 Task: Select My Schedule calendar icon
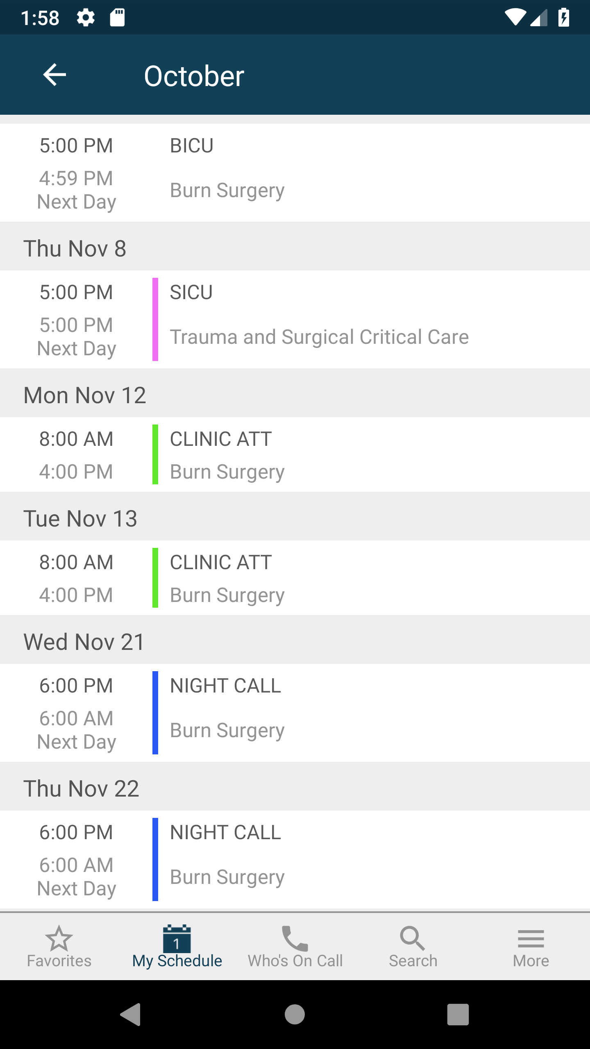[x=177, y=938]
